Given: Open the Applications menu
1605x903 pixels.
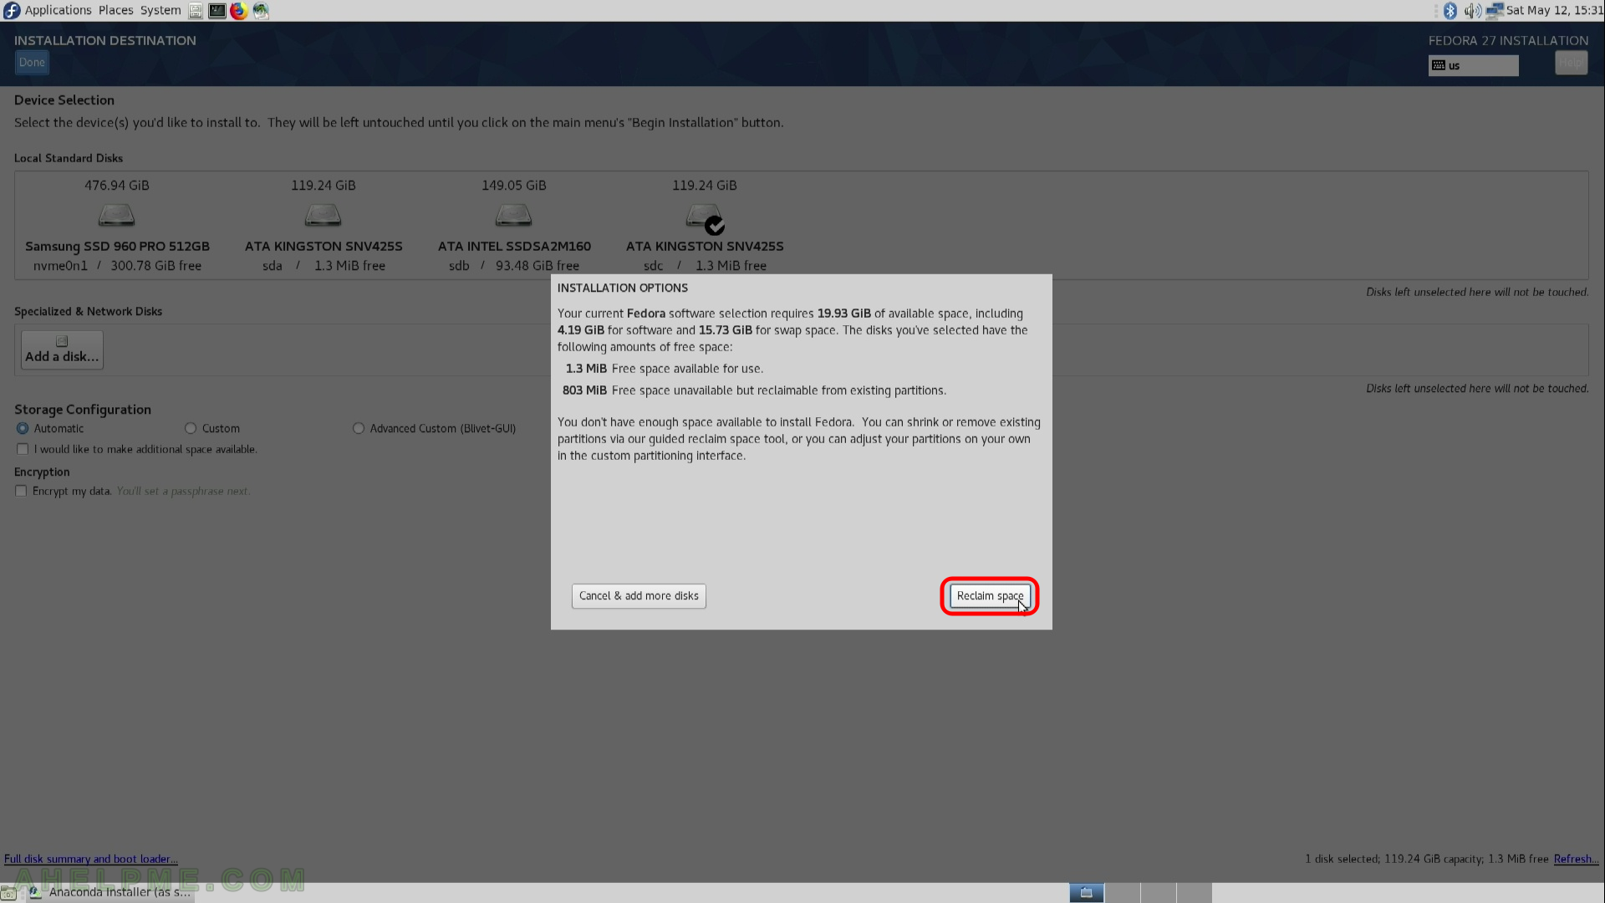Looking at the screenshot, I should (x=58, y=10).
